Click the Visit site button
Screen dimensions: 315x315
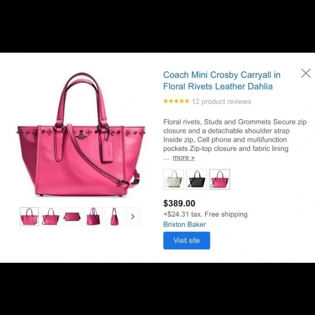coord(187,241)
